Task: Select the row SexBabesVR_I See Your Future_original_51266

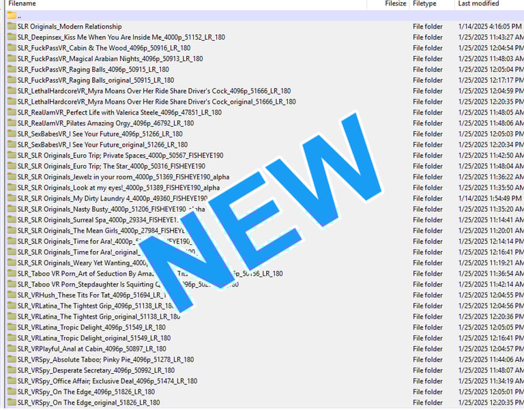Action: 265,145
